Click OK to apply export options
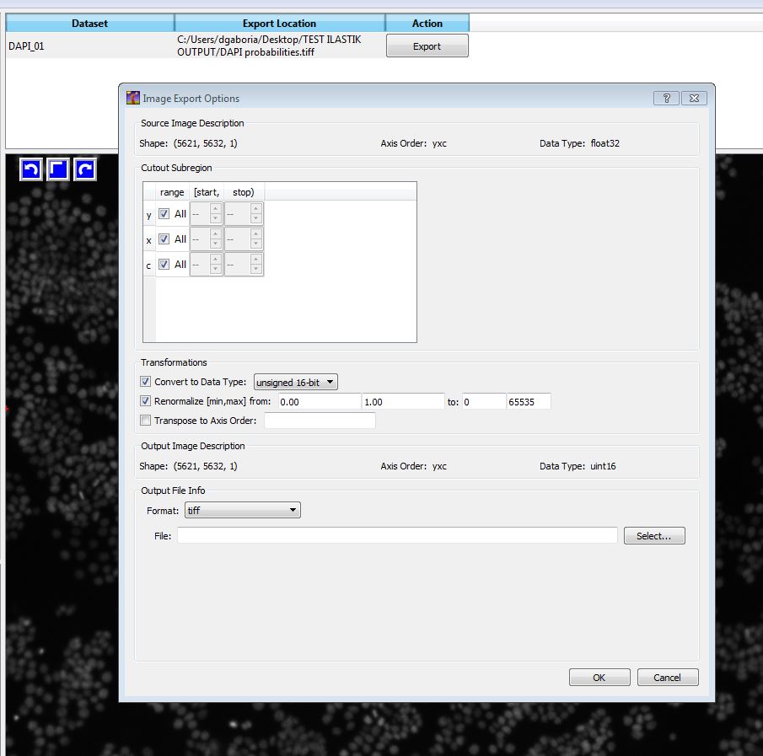The image size is (763, 756). pyautogui.click(x=599, y=677)
